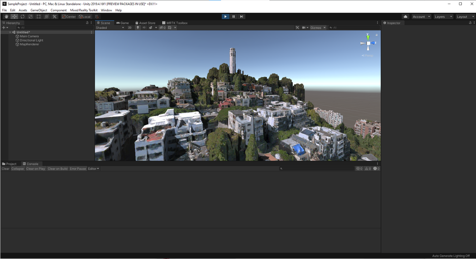
Task: Lock scene gizmo rotation padlock
Action: pyautogui.click(x=376, y=35)
